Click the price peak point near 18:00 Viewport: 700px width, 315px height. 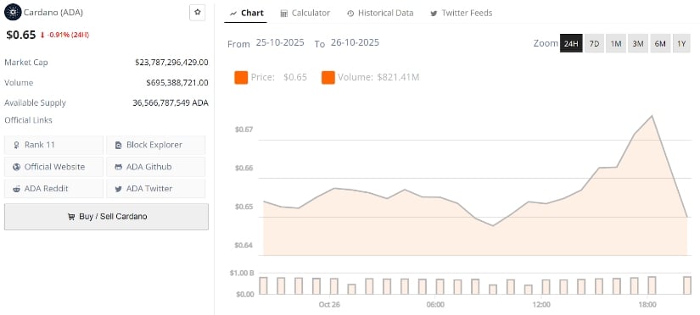pos(652,116)
